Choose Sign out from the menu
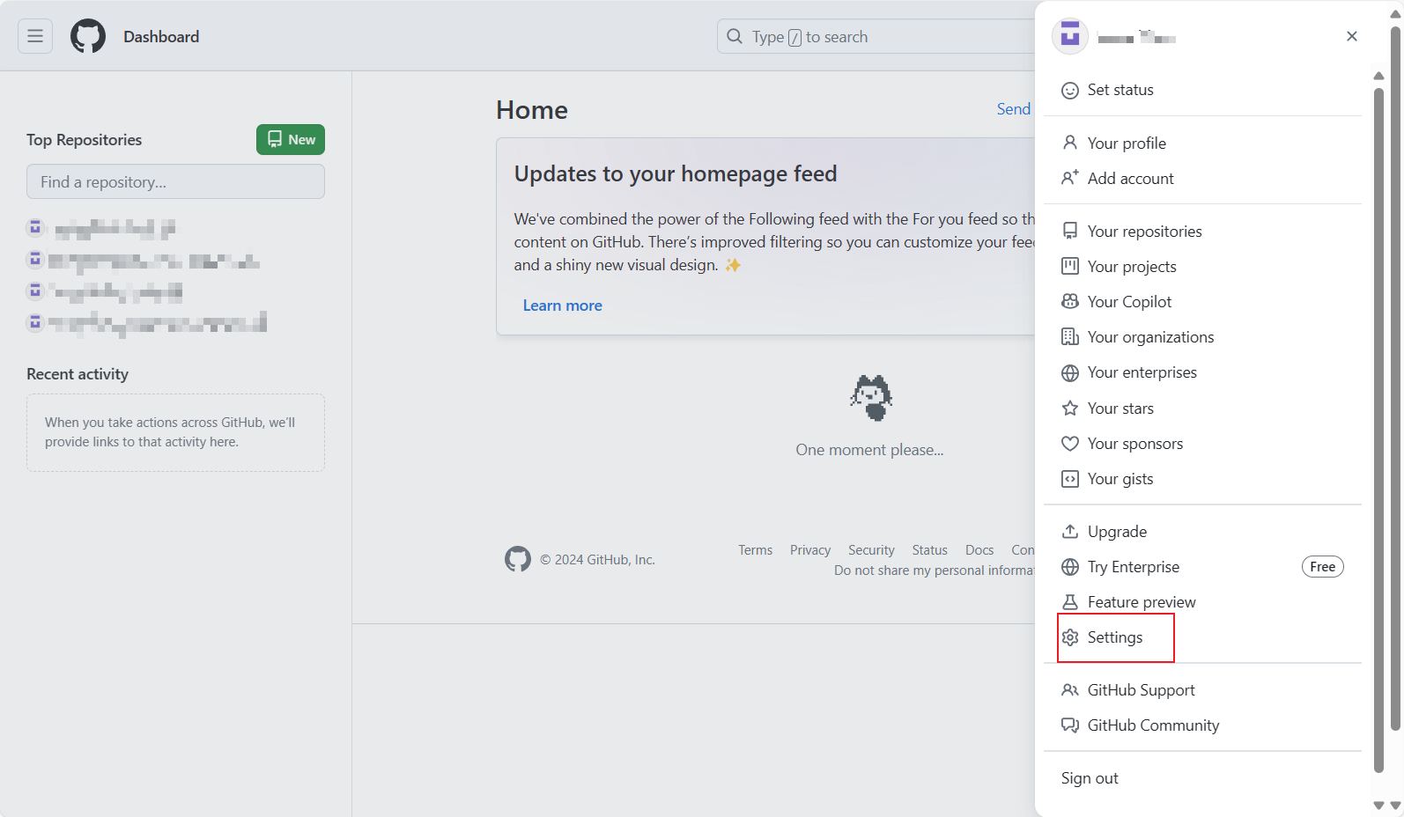1404x817 pixels. 1090,778
